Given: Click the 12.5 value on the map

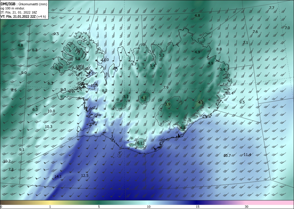Looking at the screenshot, I should pyautogui.click(x=85, y=176).
